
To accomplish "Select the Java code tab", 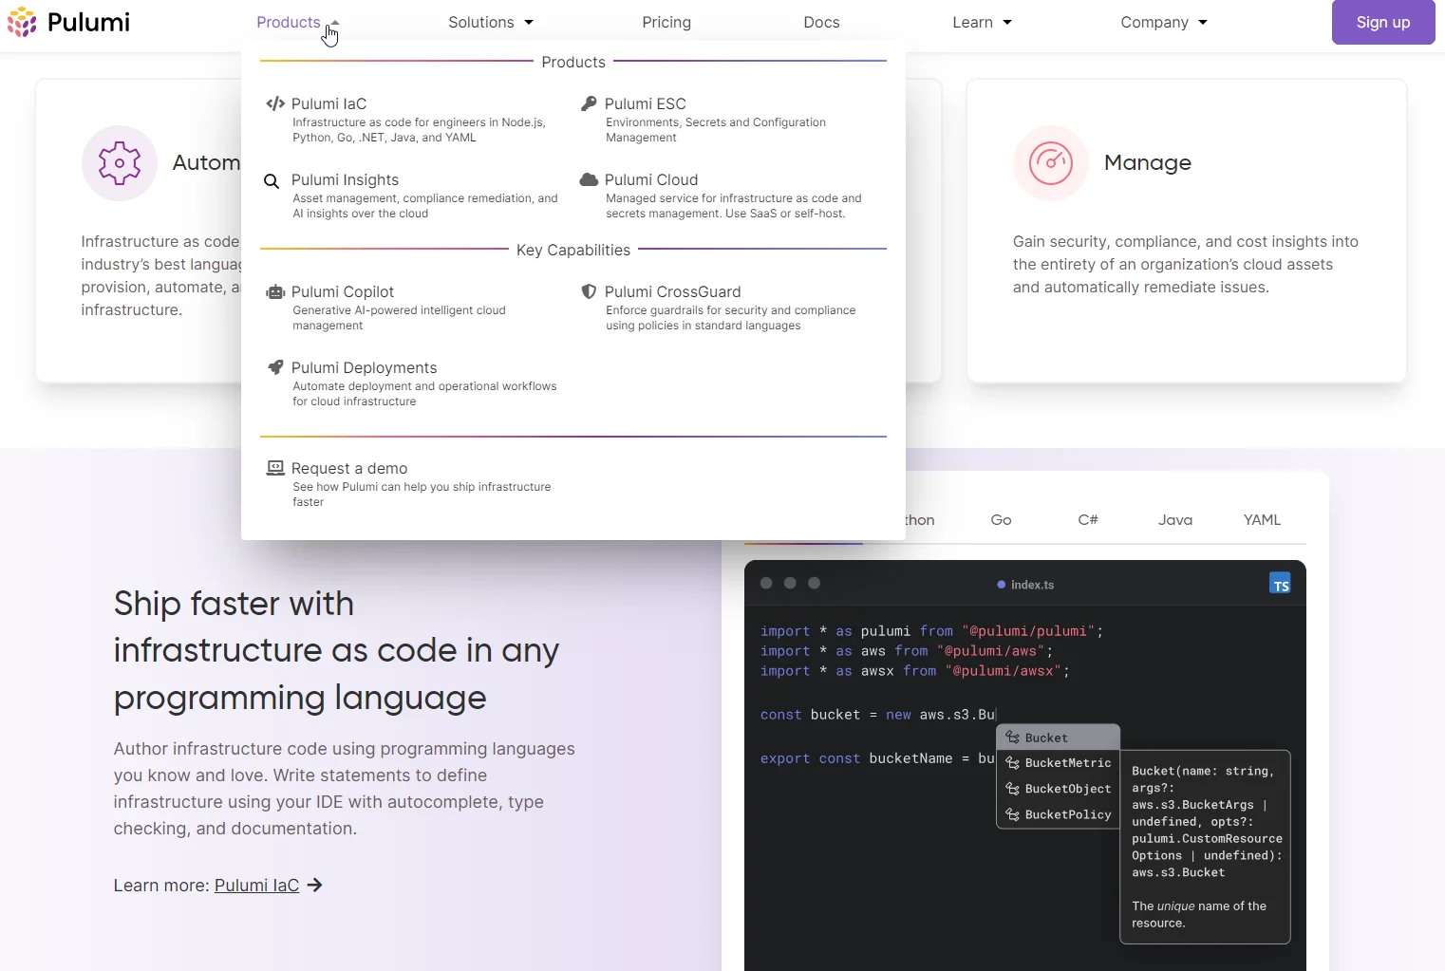I will (x=1175, y=520).
